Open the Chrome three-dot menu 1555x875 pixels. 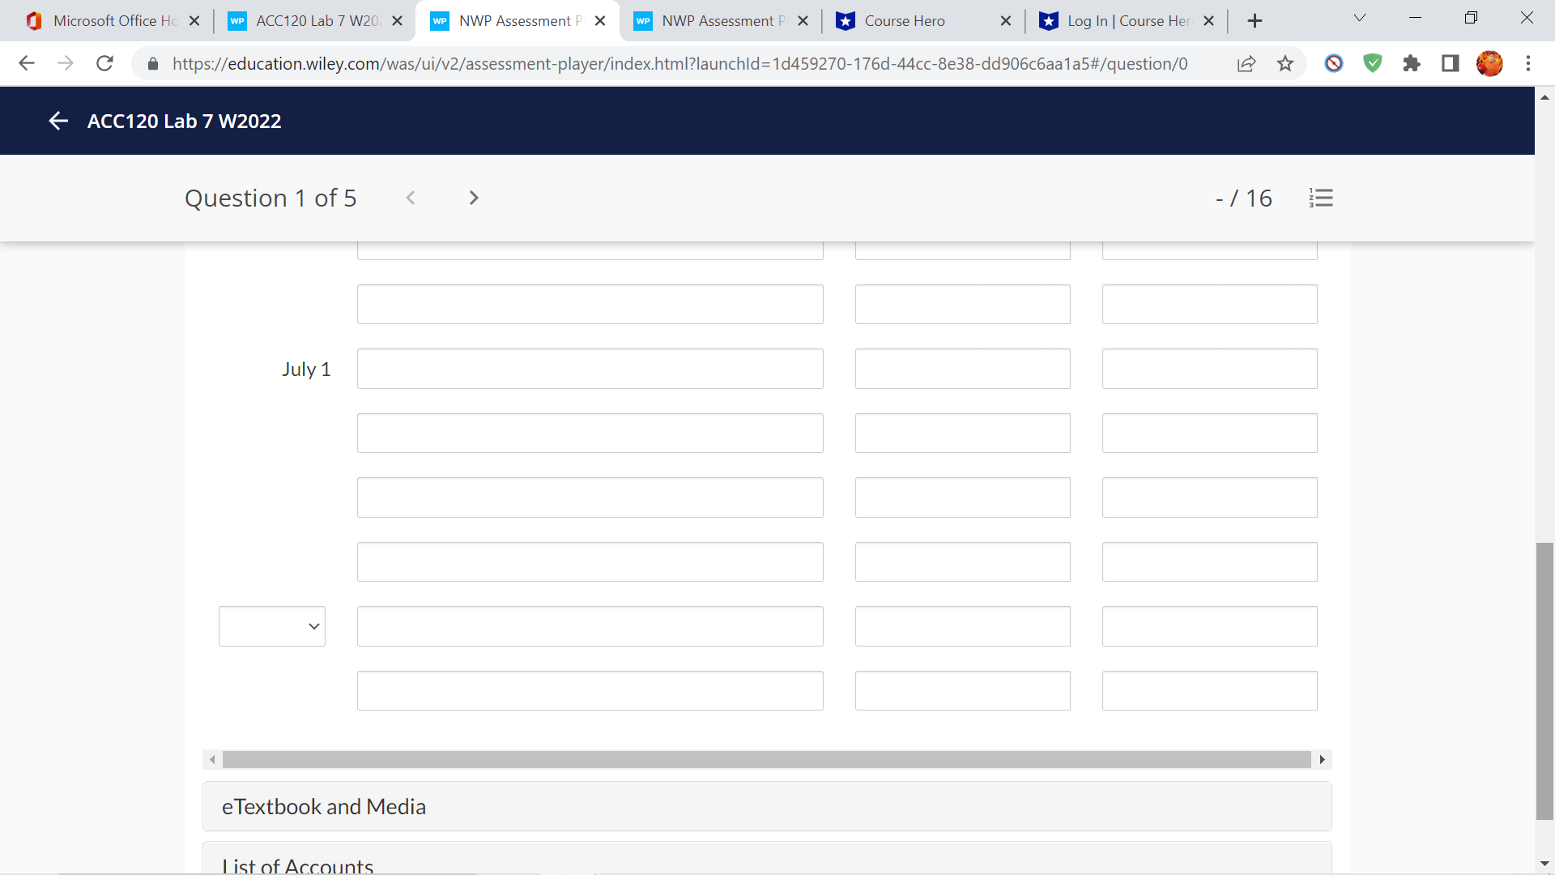[x=1529, y=63]
